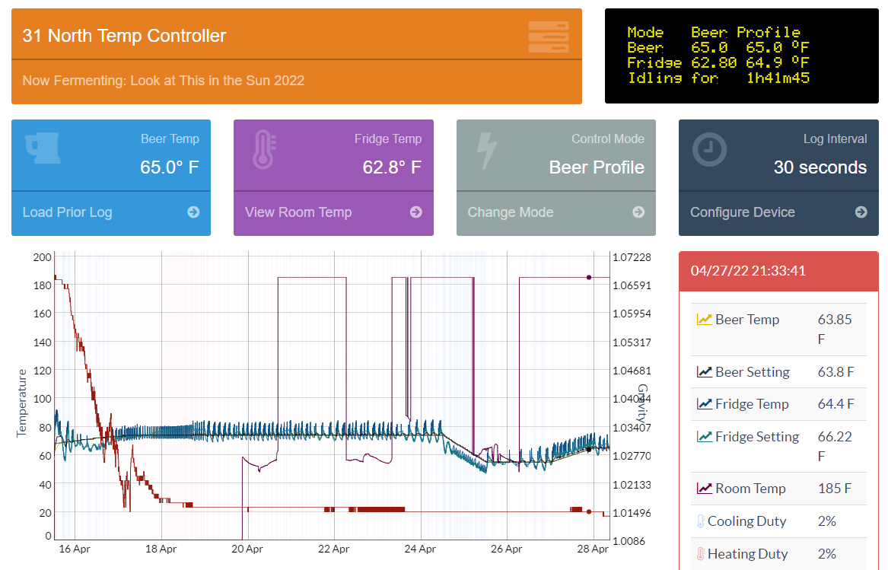Click the lightning bolt Control Mode icon
This screenshot has width=888, height=570.
coord(486,151)
